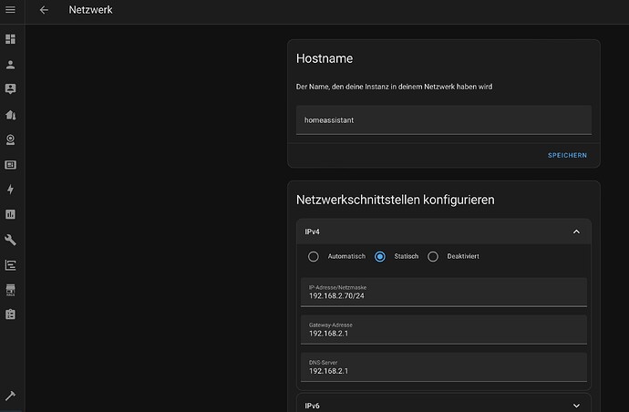Edit the Gateway-Adresse field
Screen dimensions: 629x412
coord(444,330)
